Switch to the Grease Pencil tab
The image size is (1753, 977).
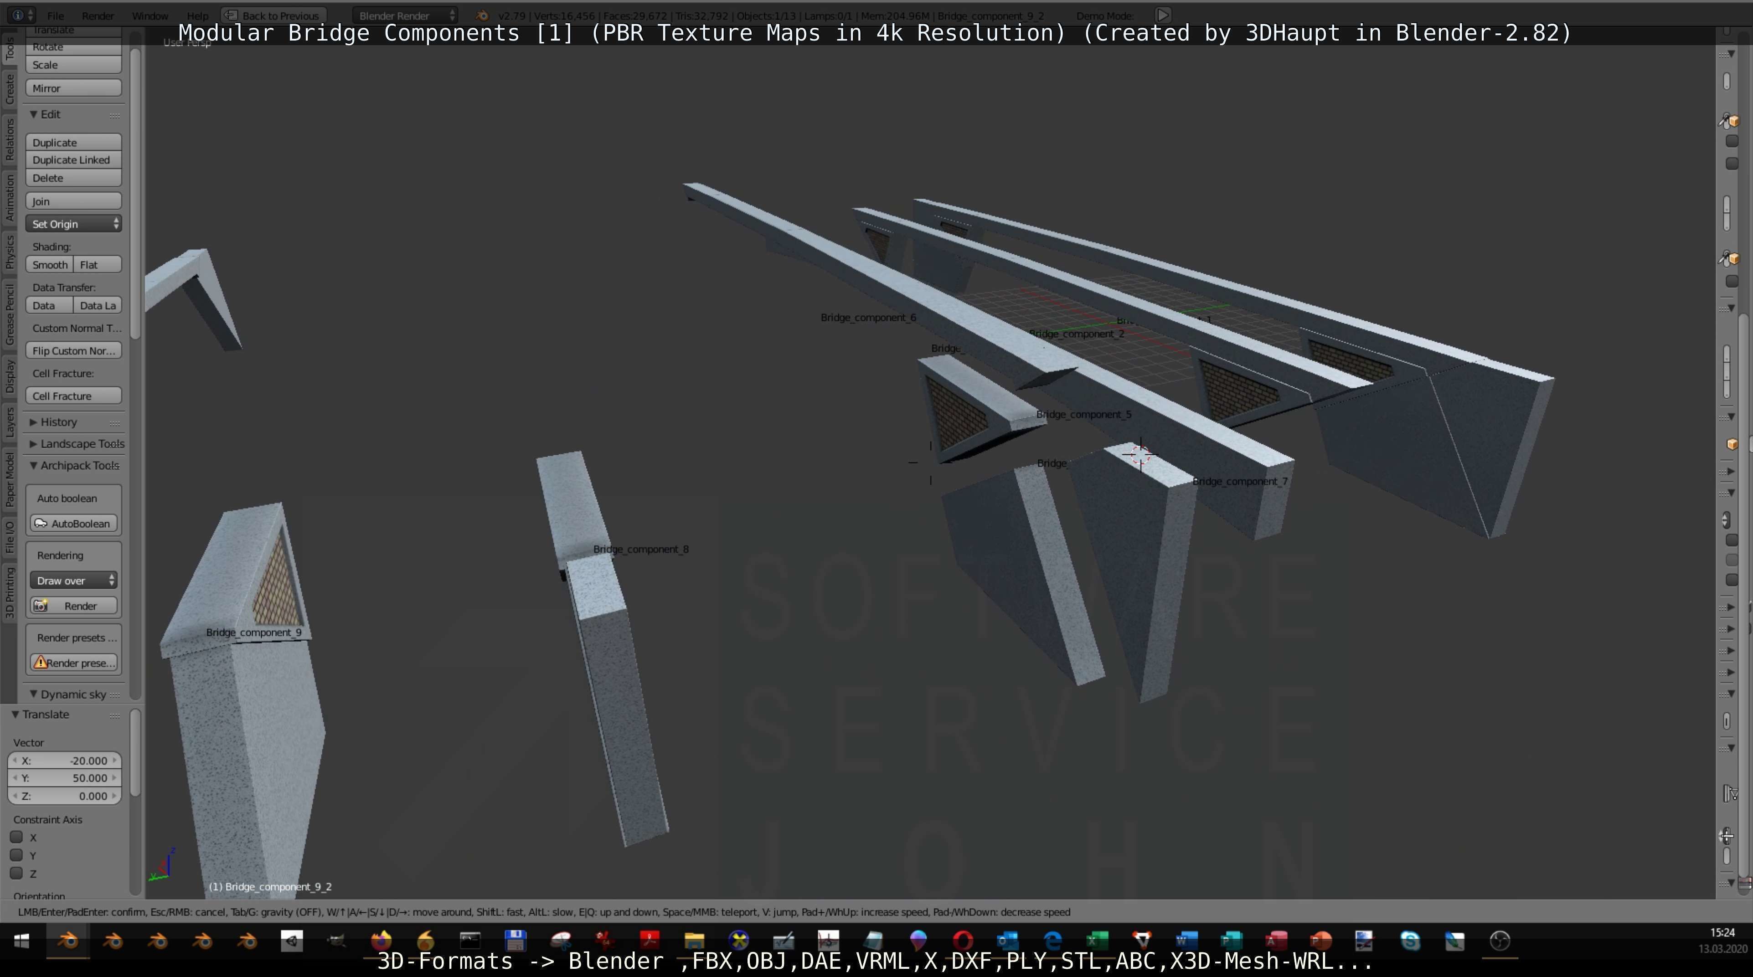[x=10, y=315]
